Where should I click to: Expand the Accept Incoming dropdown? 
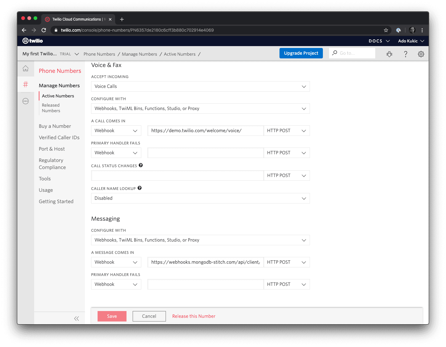click(x=200, y=86)
